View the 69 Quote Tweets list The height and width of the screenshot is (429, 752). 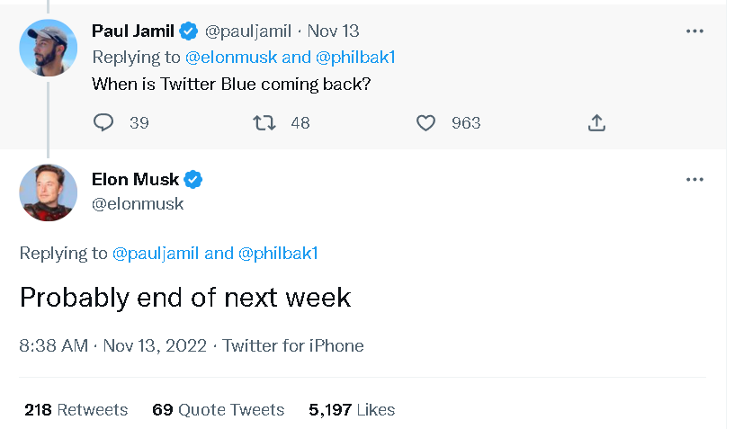[219, 409]
